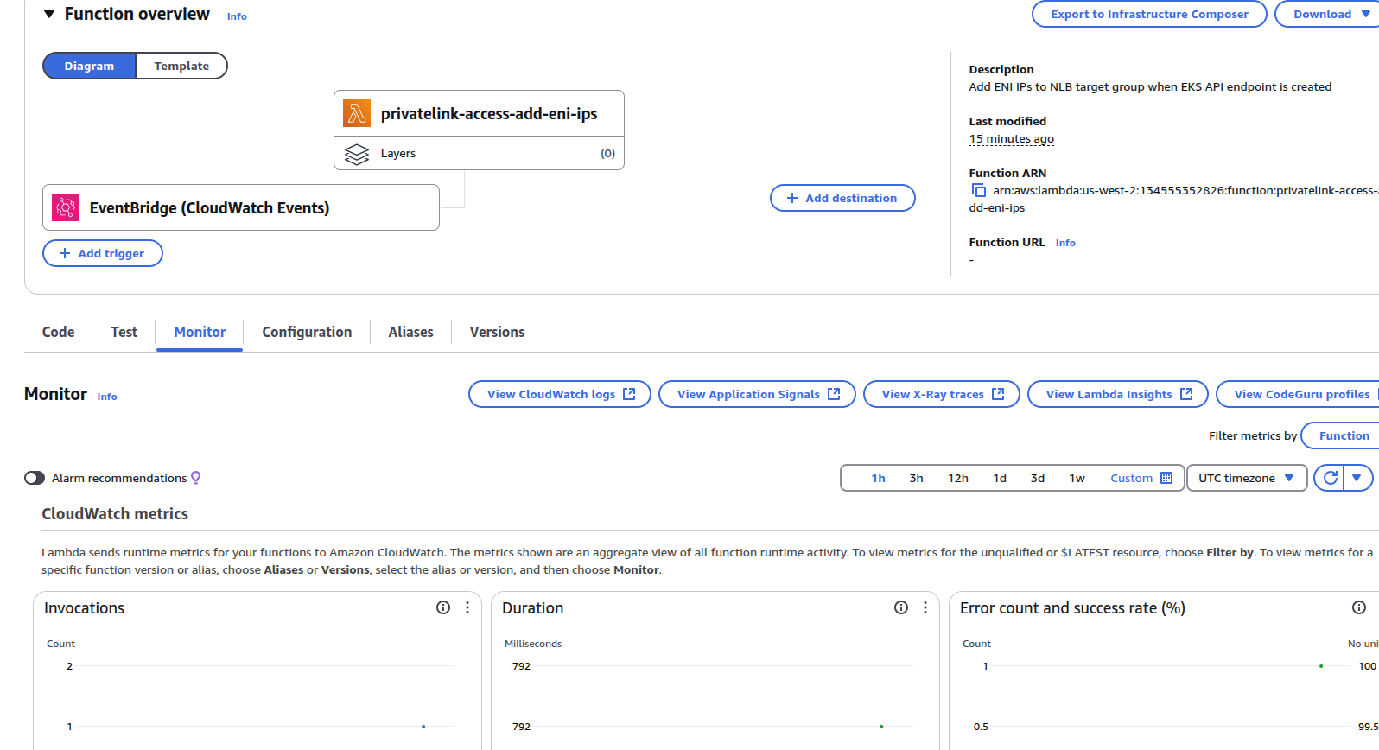Viewport: 1379px width, 750px height.
Task: Click the Add destination button
Action: pyautogui.click(x=842, y=198)
